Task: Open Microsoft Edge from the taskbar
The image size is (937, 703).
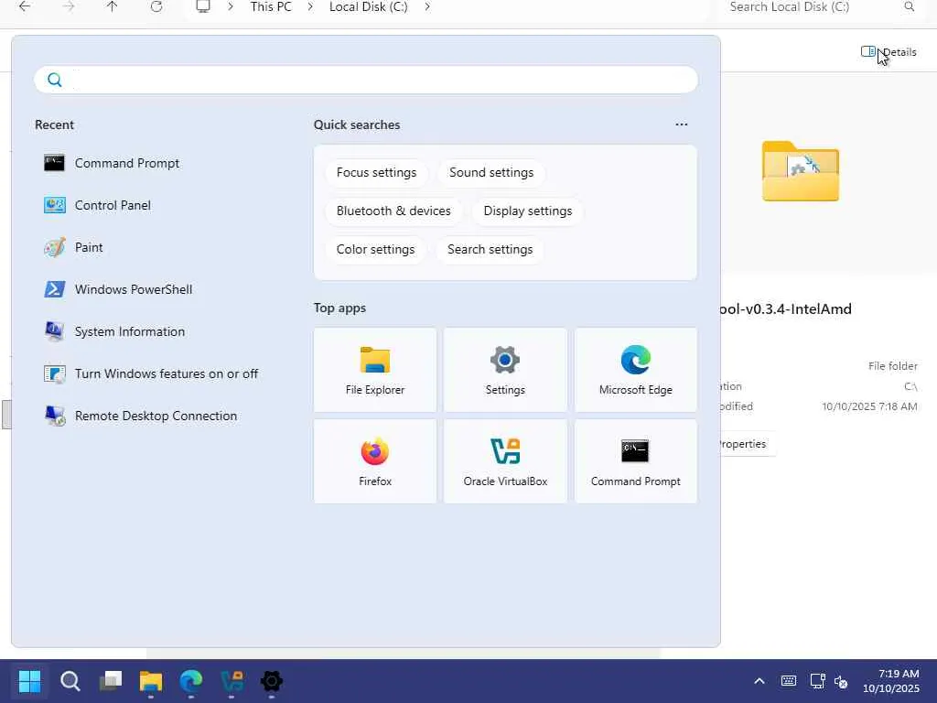Action: [x=191, y=681]
